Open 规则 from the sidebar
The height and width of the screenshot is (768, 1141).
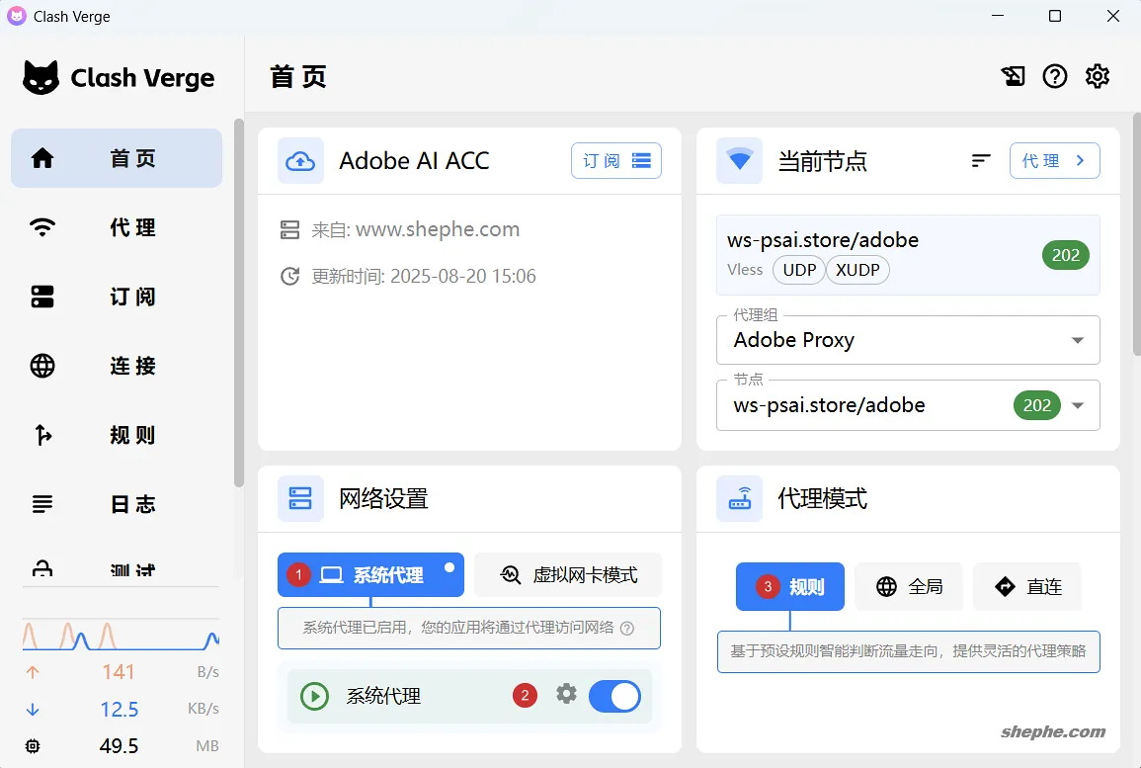[117, 435]
